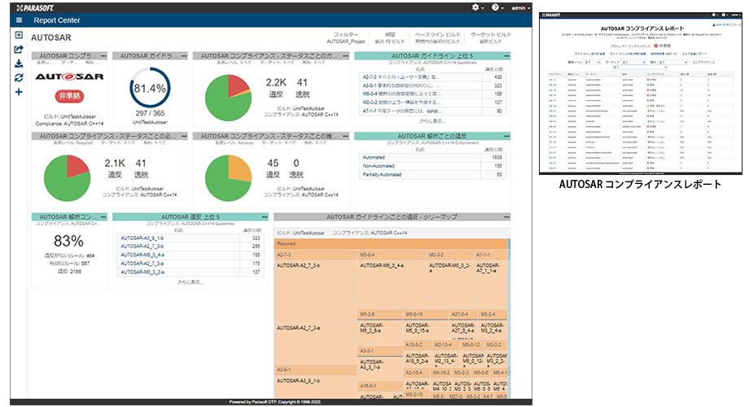Image resolution: width=749 pixels, height=407 pixels.
Task: Click the refresh widgets icon in sidebar
Action: (x=19, y=77)
